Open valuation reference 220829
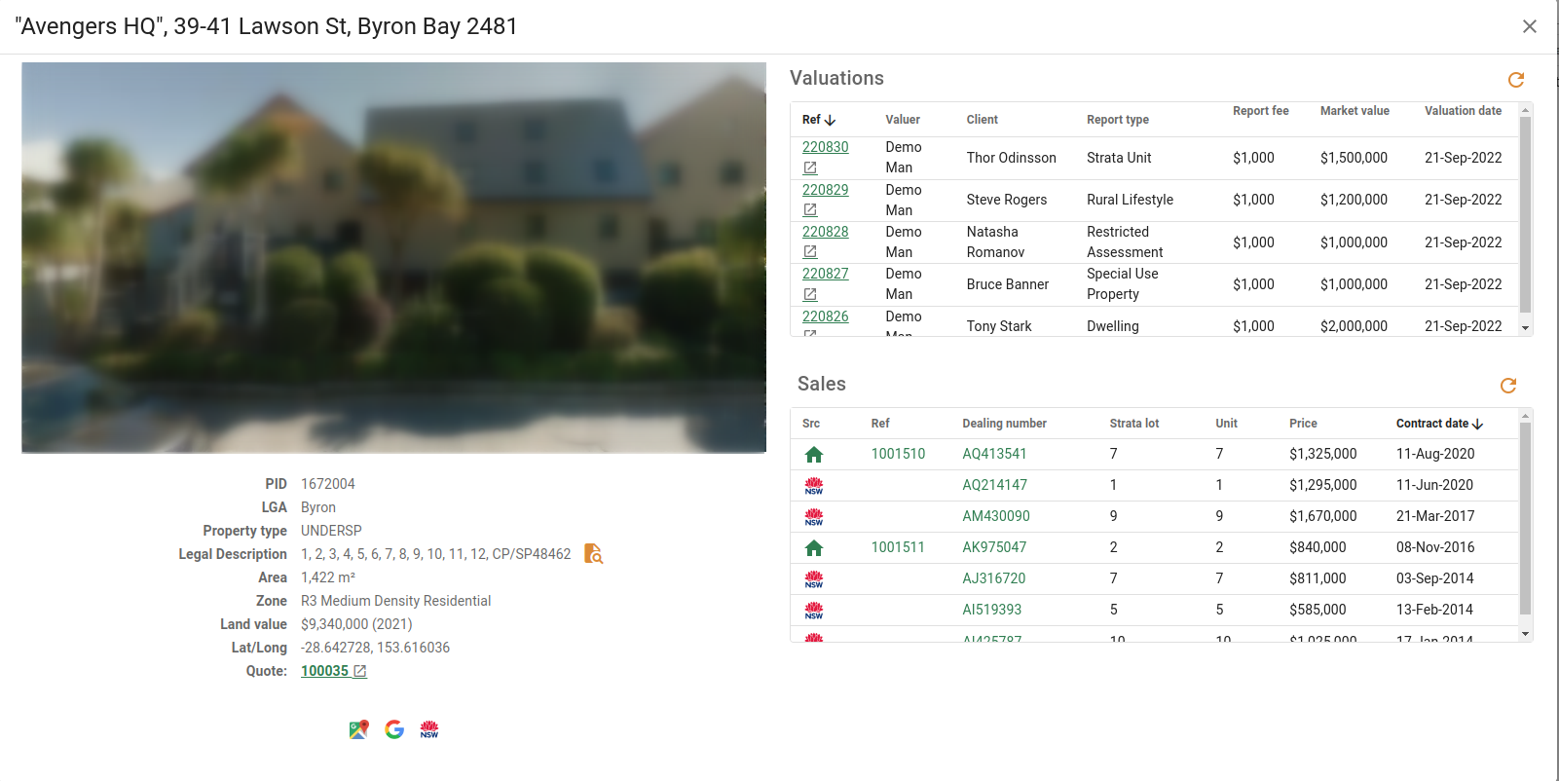 coord(825,190)
